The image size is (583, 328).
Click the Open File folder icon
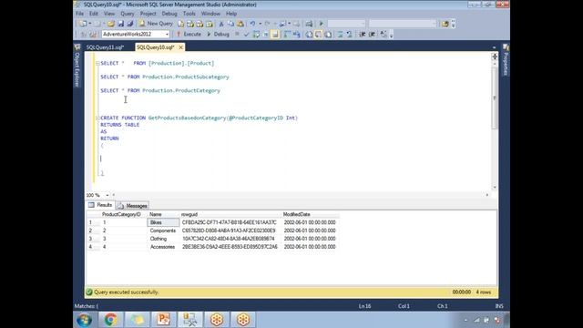click(x=111, y=24)
